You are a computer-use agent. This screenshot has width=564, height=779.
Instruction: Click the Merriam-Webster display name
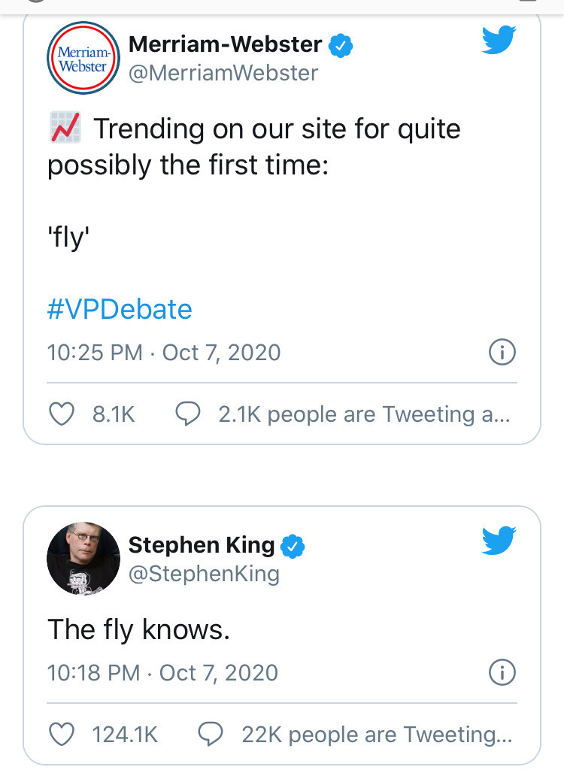click(225, 44)
